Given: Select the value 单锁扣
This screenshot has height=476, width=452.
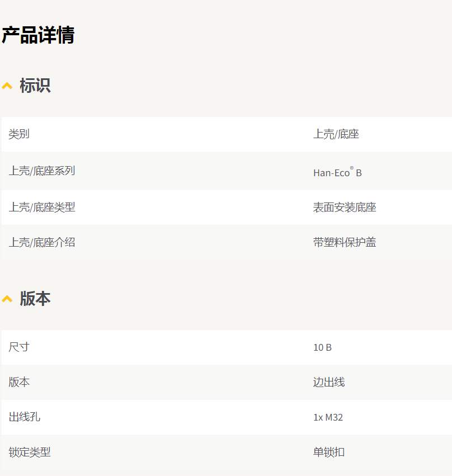Looking at the screenshot, I should pos(329,453).
